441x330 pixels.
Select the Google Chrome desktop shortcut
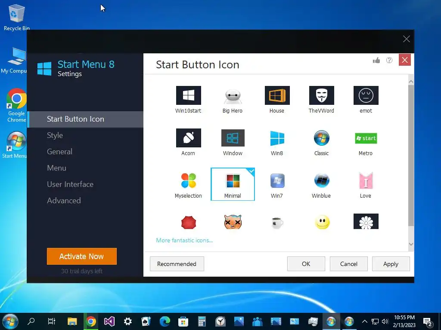(17, 105)
